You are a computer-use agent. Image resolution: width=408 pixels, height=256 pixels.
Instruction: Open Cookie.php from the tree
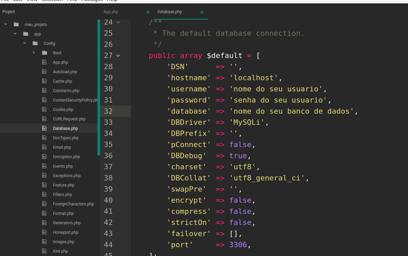63,110
